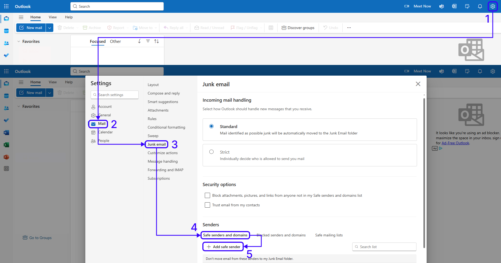The image size is (501, 263).
Task: Click Archive in top toolbar
Action: 92,28
